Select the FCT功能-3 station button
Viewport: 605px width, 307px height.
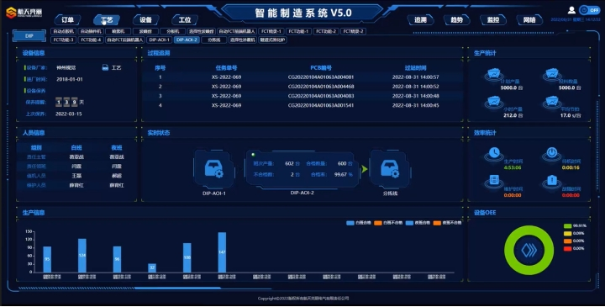click(x=63, y=40)
